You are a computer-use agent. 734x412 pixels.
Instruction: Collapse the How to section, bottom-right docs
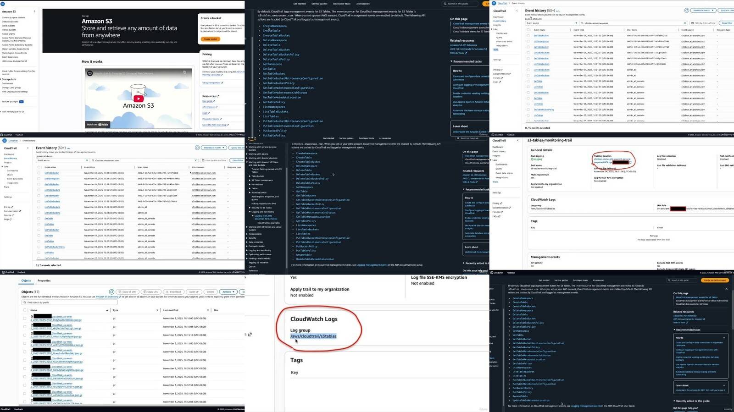[724, 338]
